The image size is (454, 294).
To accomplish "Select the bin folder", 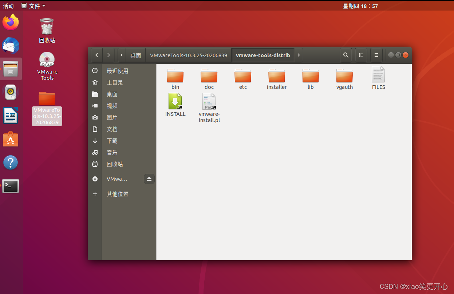I will point(175,79).
